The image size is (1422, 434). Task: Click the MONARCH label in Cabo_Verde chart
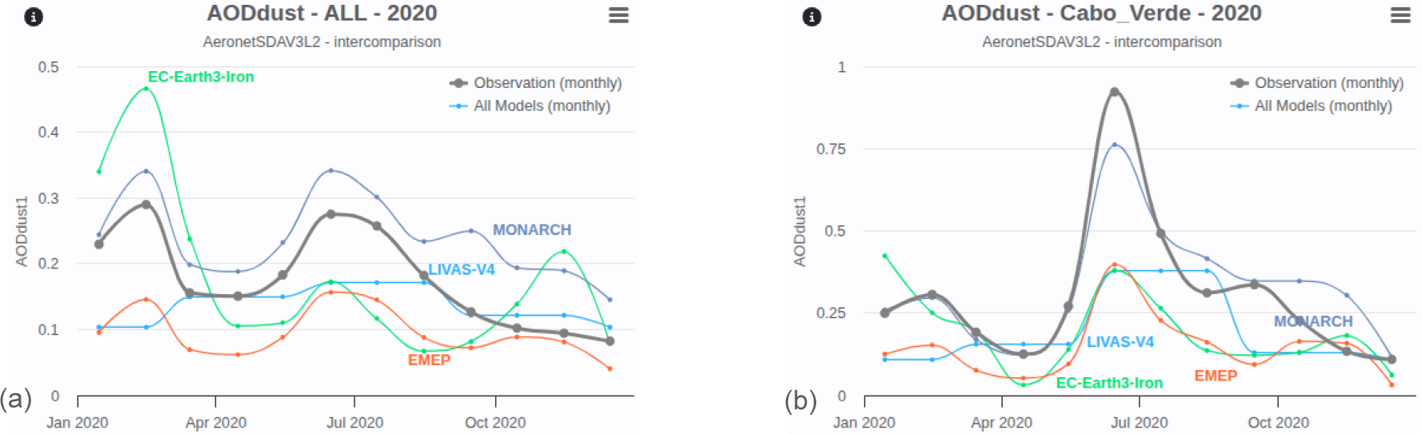1313,321
